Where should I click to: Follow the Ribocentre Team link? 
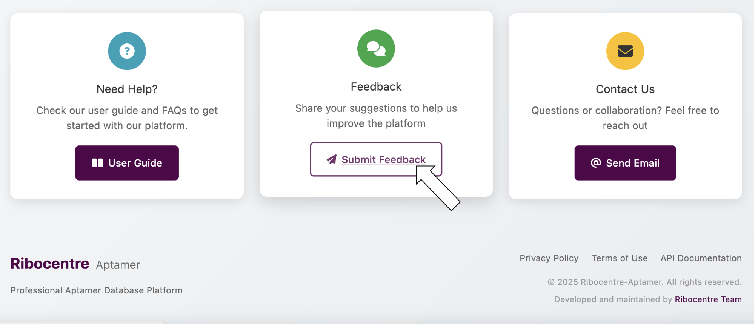[x=708, y=299]
